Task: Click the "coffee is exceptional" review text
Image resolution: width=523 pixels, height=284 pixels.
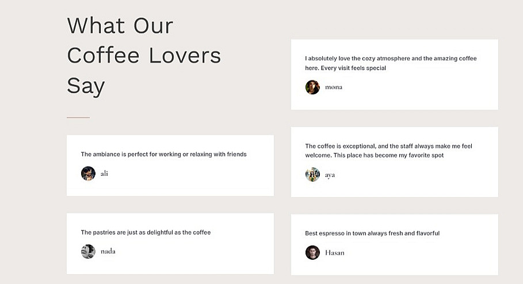Action: [x=388, y=151]
